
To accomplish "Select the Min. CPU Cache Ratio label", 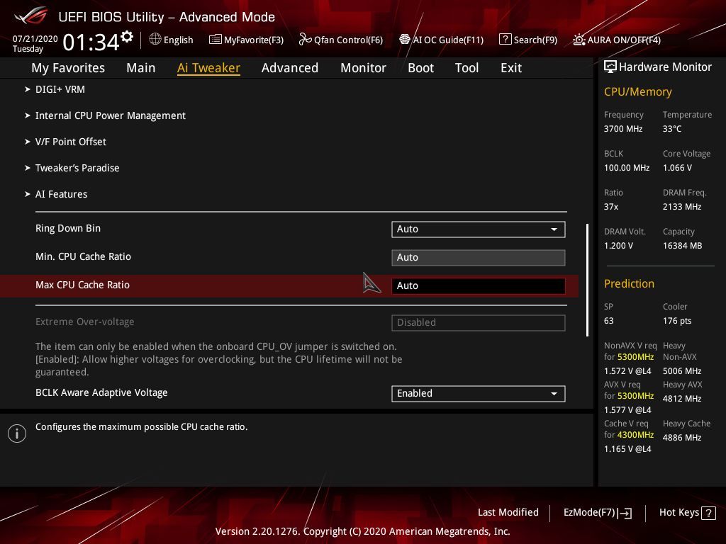I will [84, 256].
